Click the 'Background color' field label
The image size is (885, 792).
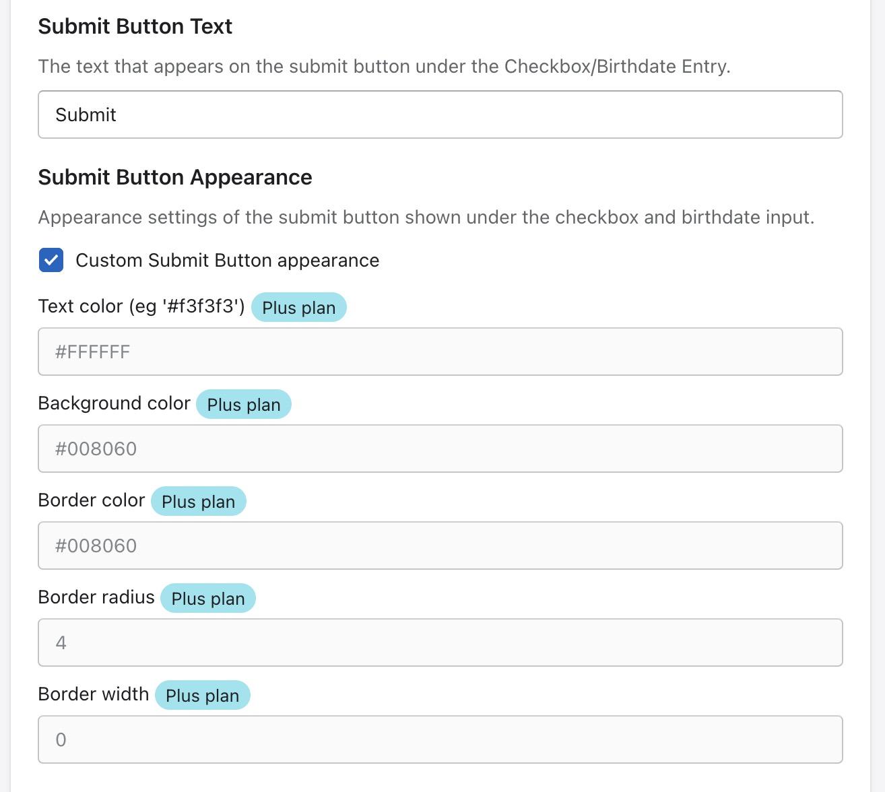114,403
